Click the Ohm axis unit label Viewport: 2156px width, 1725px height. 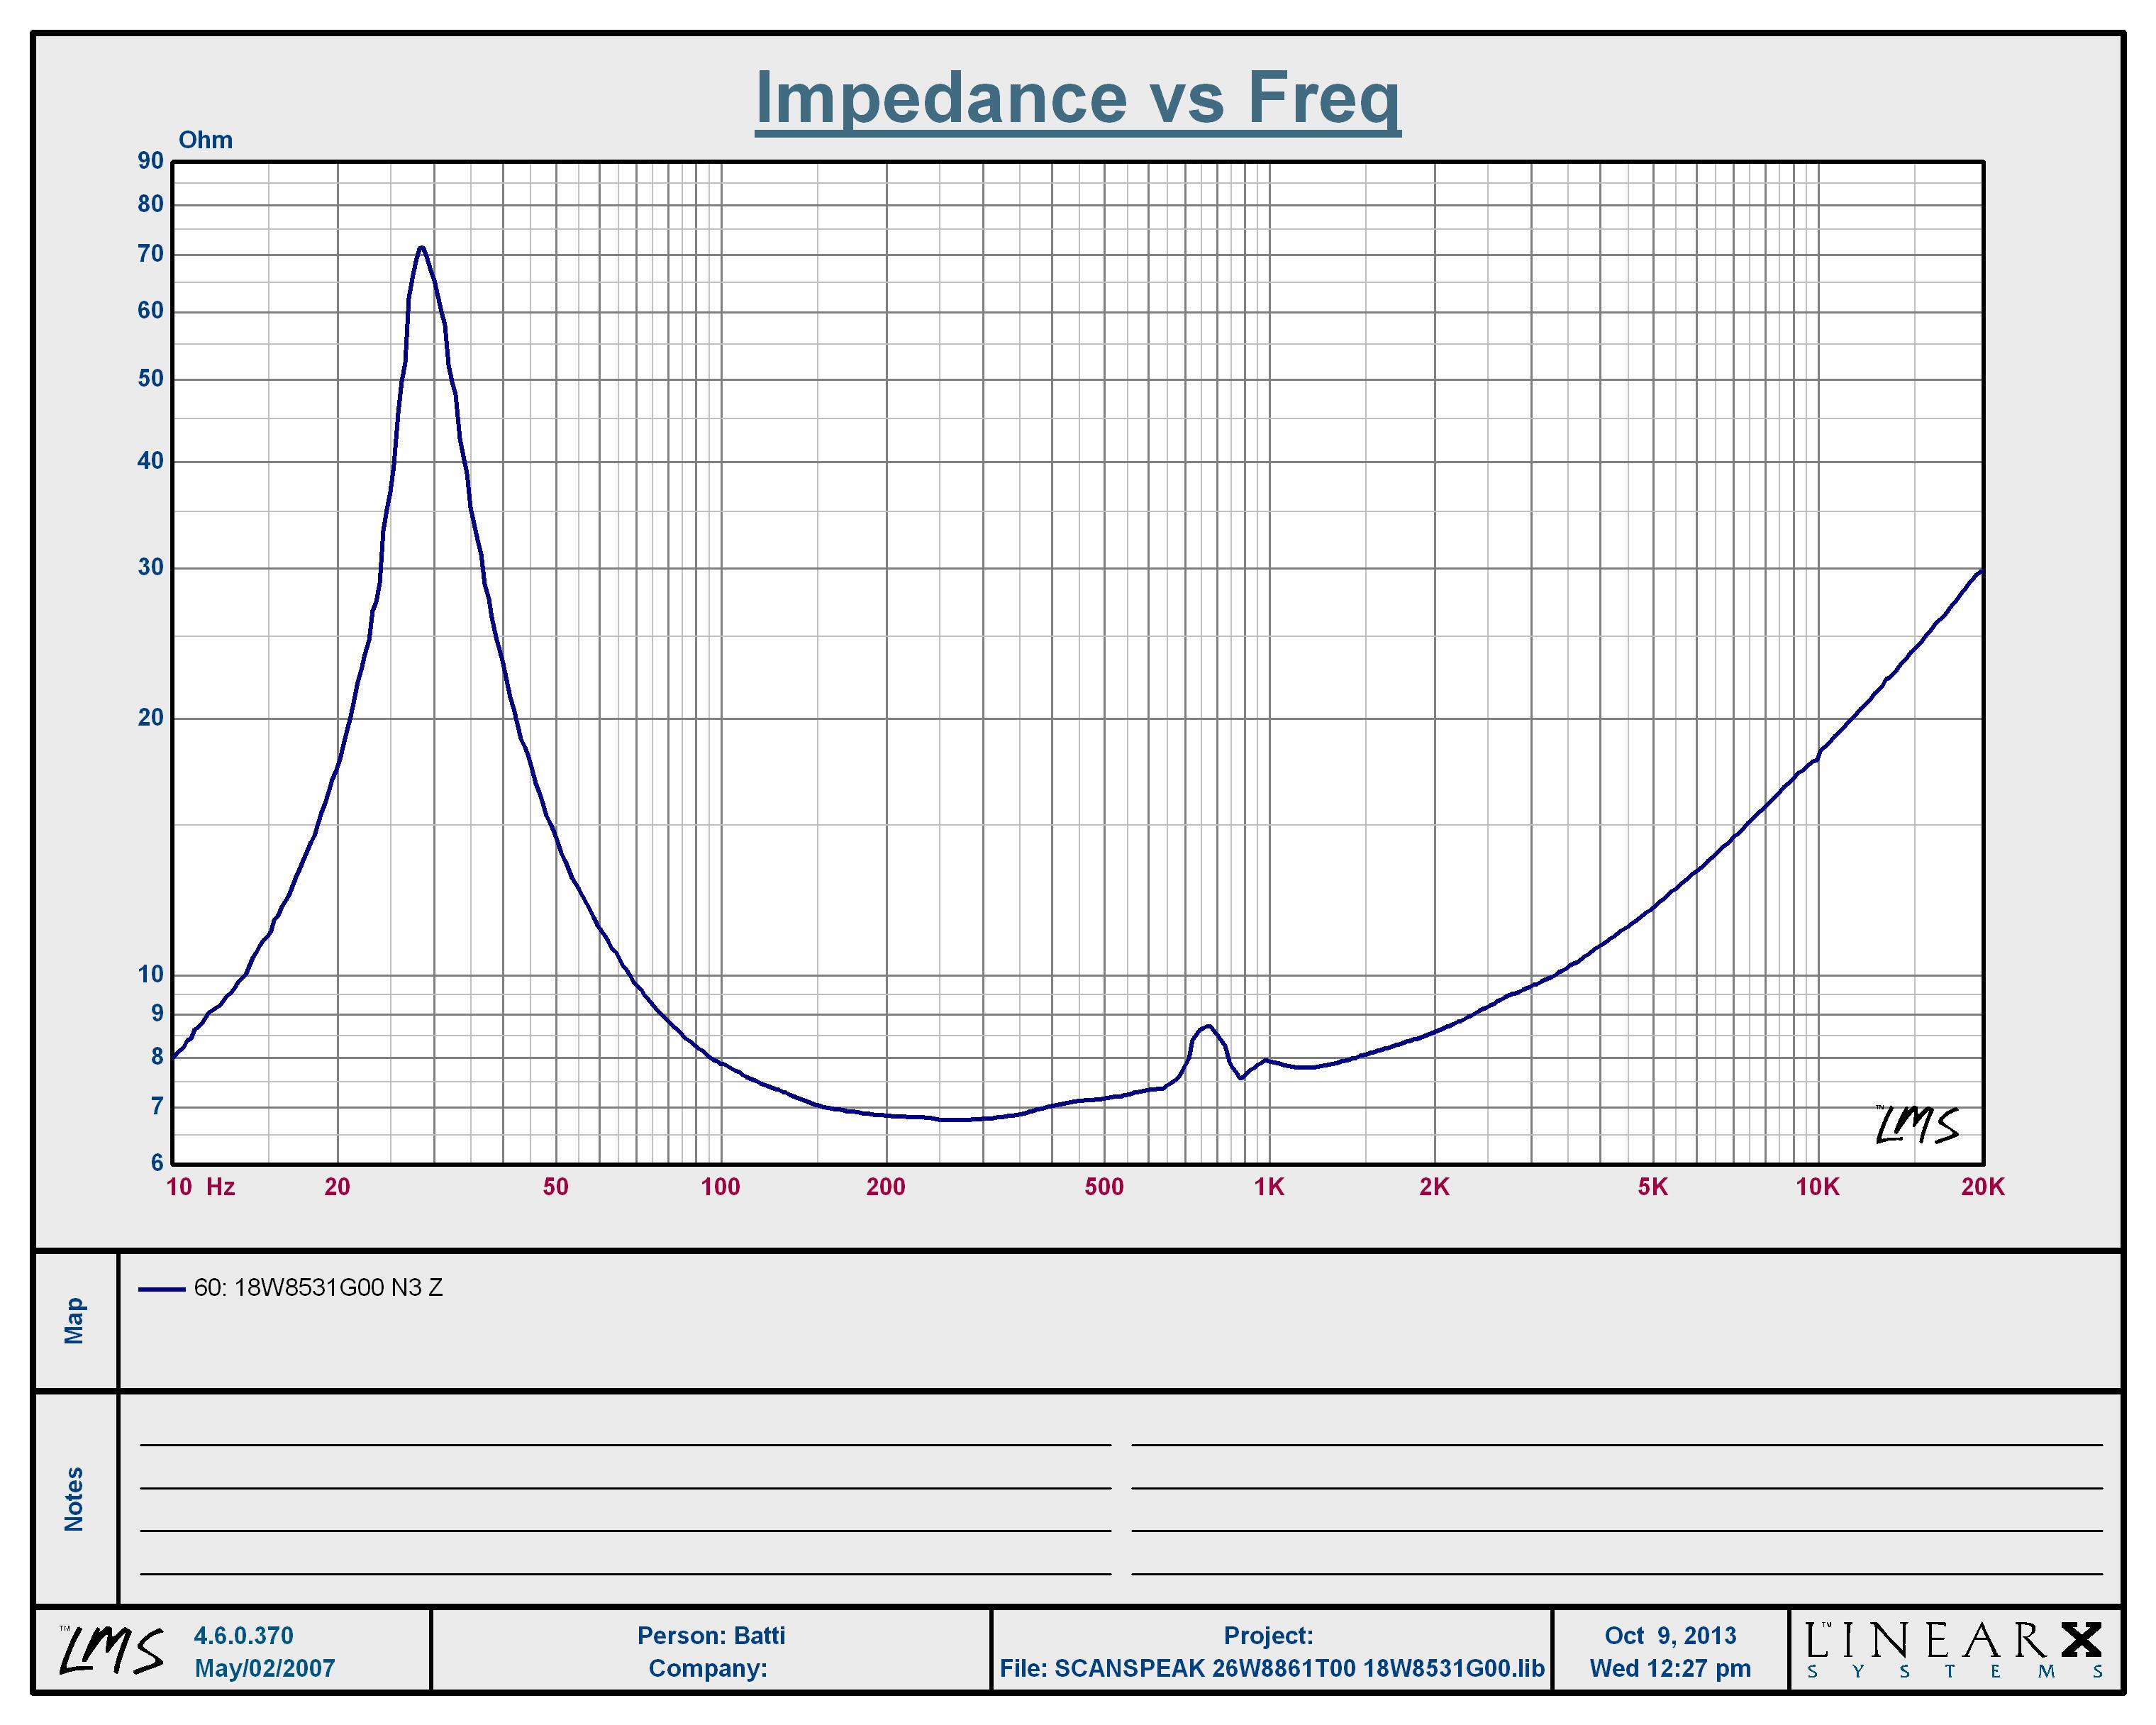click(x=205, y=140)
